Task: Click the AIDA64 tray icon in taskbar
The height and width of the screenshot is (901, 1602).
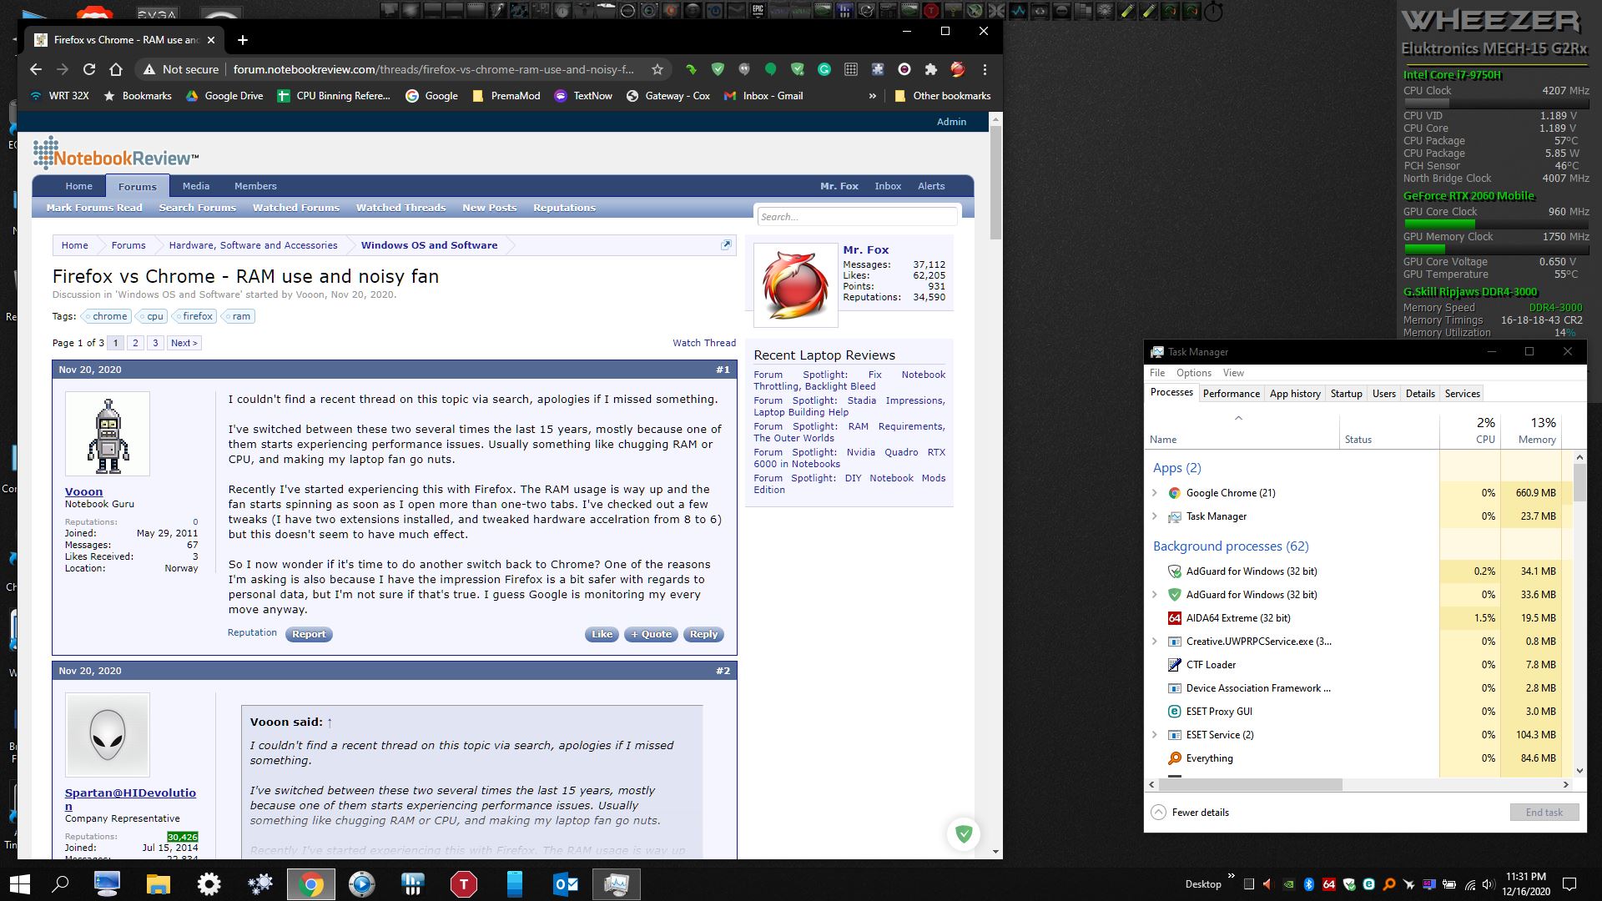Action: tap(1328, 884)
